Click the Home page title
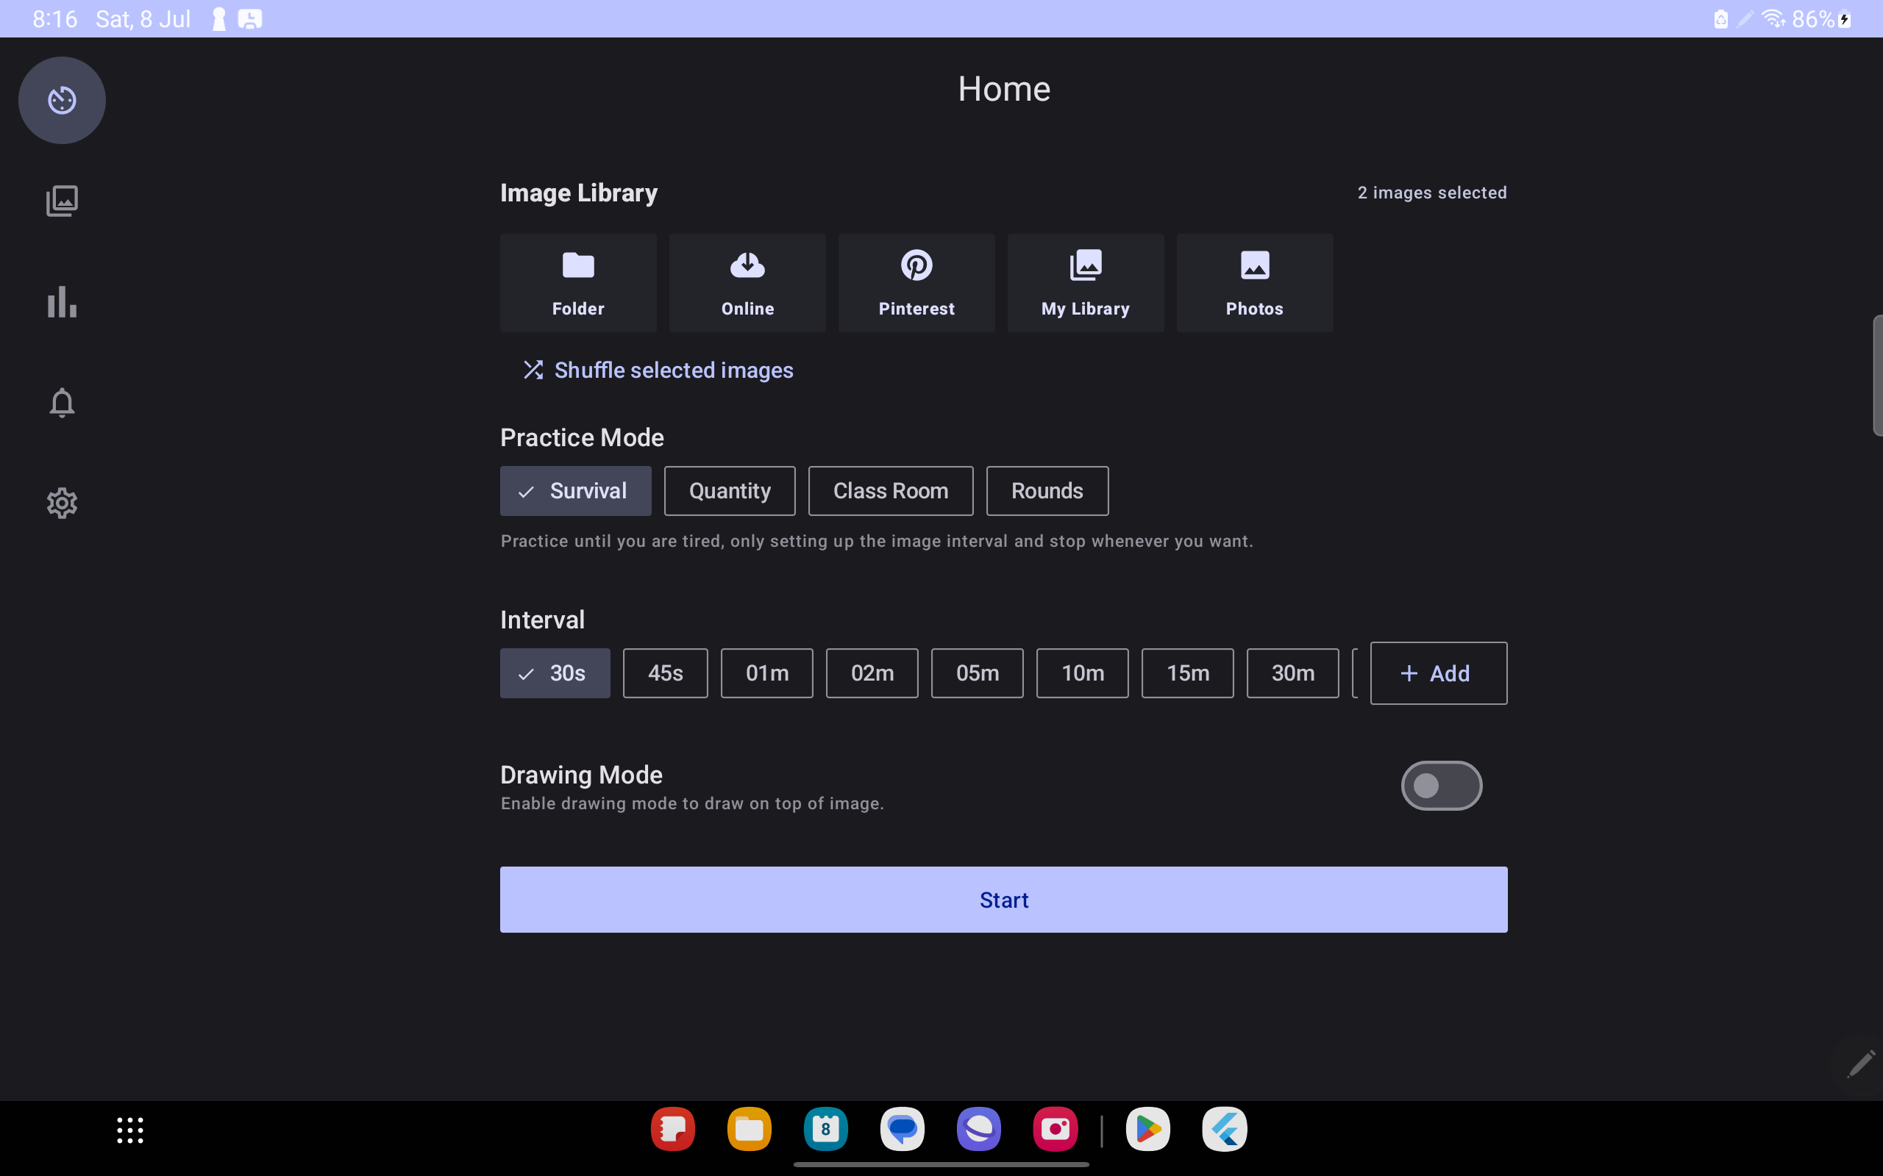 coord(1004,89)
